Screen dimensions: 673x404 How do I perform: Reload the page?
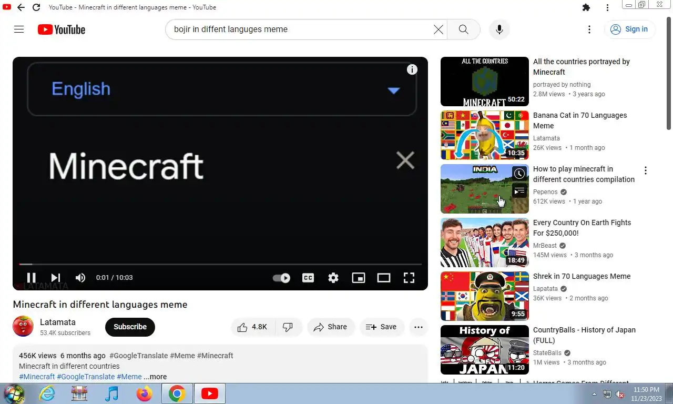[36, 7]
